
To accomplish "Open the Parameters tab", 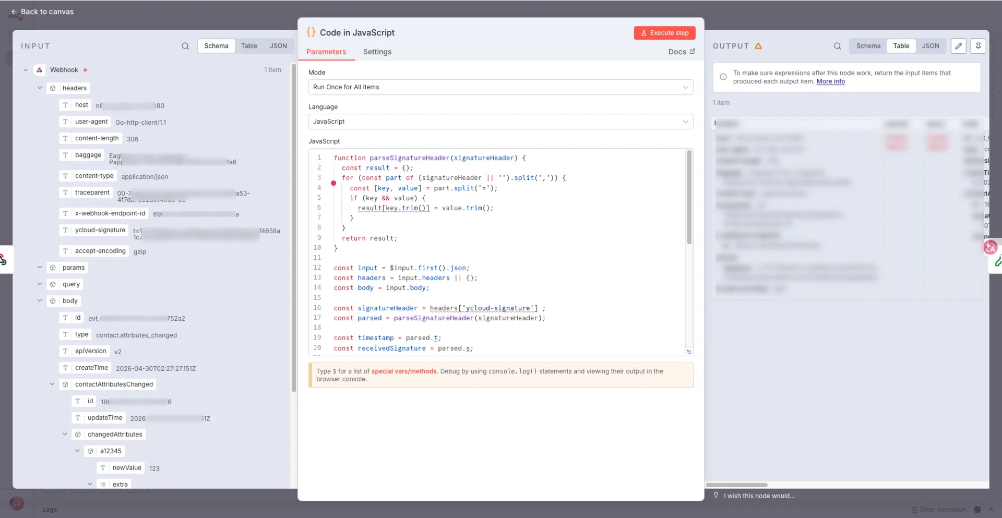I will click(326, 52).
